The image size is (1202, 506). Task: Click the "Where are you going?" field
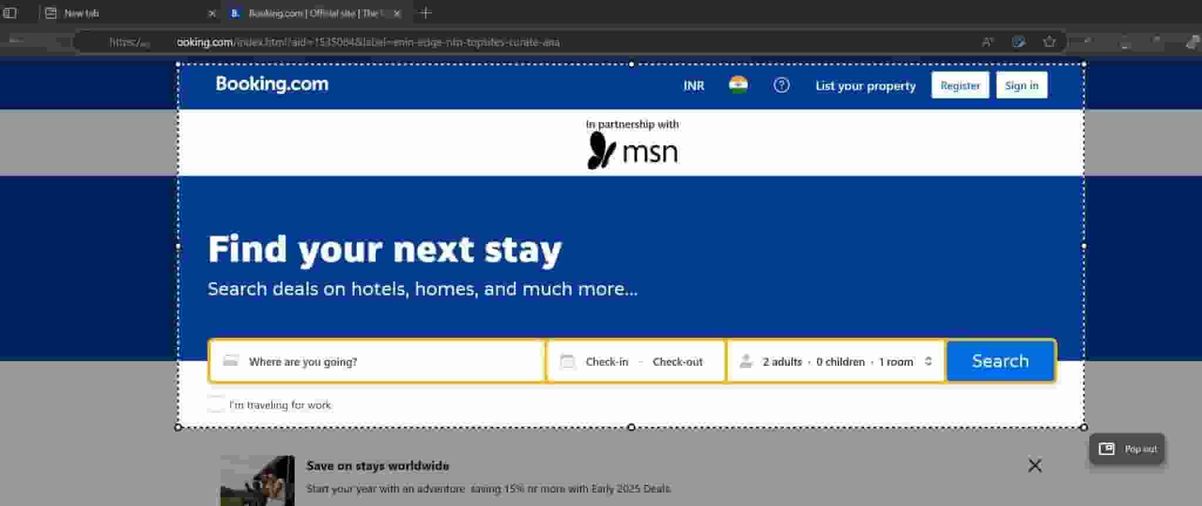tap(377, 361)
